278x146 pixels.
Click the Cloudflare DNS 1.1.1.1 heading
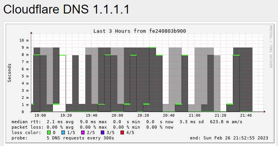coord(66,9)
